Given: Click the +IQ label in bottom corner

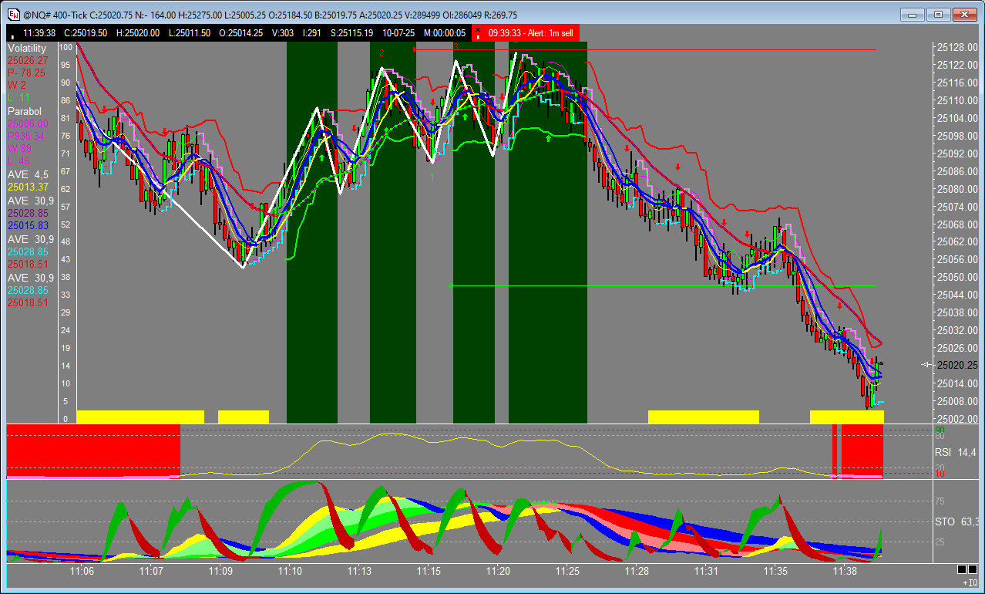Looking at the screenshot, I should click(x=969, y=583).
